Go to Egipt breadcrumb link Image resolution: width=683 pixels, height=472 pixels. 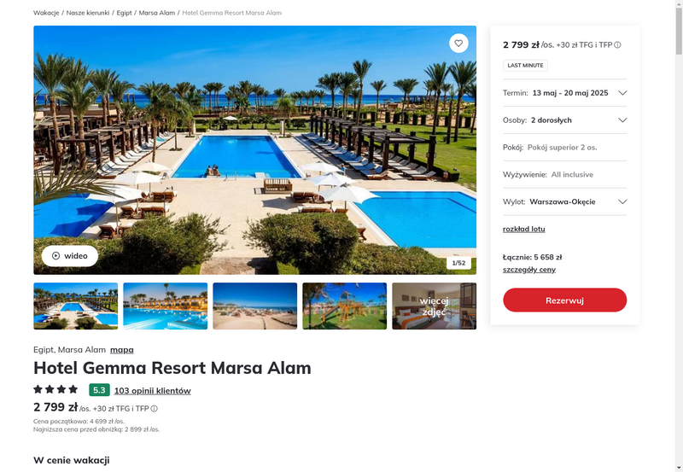pos(124,13)
